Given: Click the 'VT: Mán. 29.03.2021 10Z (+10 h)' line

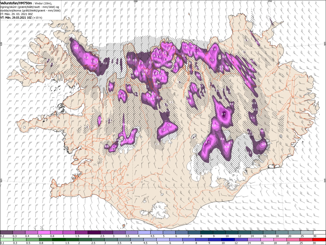Looking at the screenshot, I should [21, 18].
